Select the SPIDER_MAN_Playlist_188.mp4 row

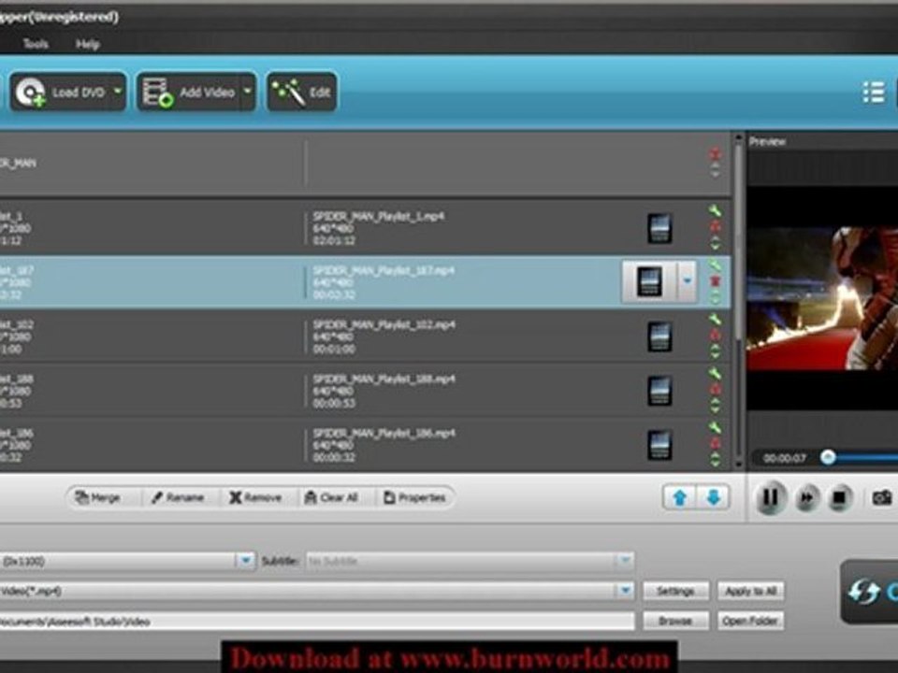(x=364, y=391)
